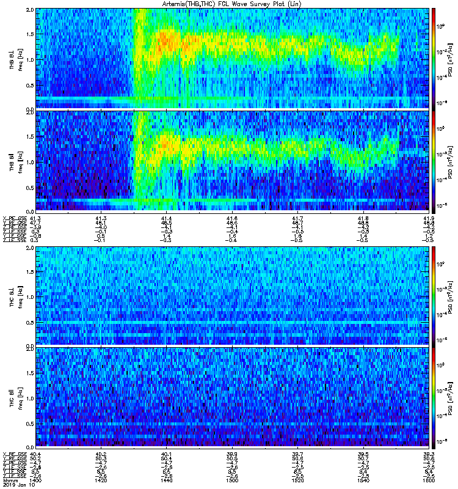Click the PSD [nT²/Hz] label of top panel
This screenshot has height=489, width=458.
point(451,59)
